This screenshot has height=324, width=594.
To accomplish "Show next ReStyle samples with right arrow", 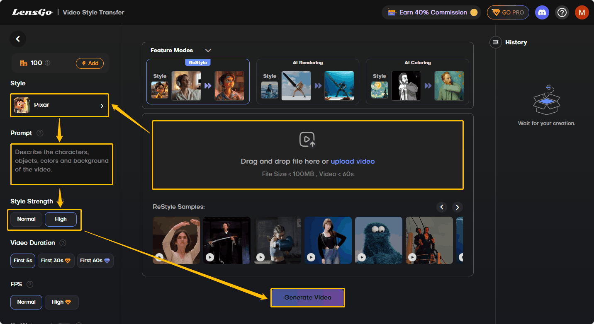I will (x=457, y=207).
